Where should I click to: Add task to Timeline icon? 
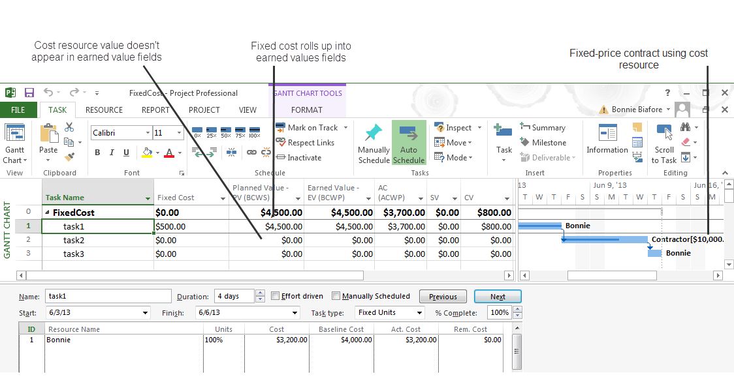click(637, 157)
